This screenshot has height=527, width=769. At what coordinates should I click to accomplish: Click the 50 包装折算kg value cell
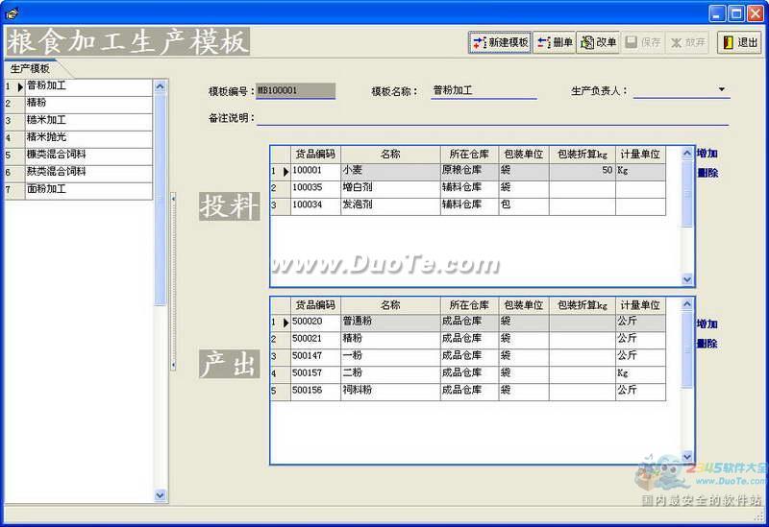(x=583, y=171)
